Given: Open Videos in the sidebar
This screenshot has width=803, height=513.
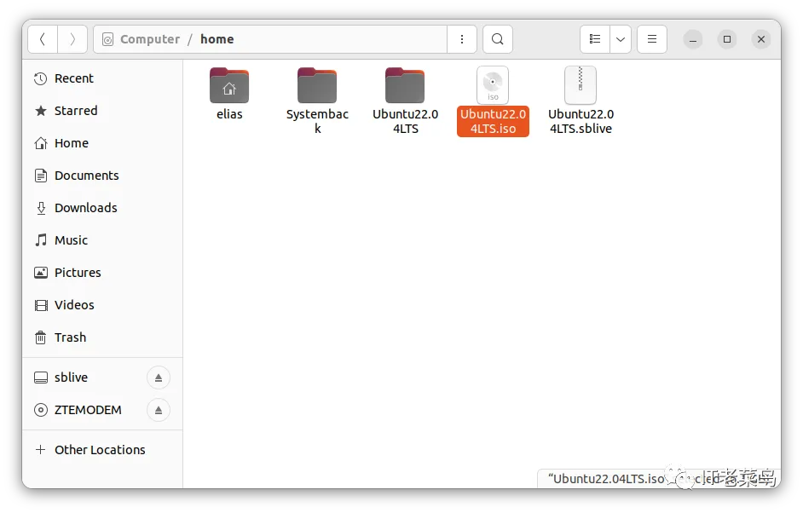Looking at the screenshot, I should tap(102, 305).
